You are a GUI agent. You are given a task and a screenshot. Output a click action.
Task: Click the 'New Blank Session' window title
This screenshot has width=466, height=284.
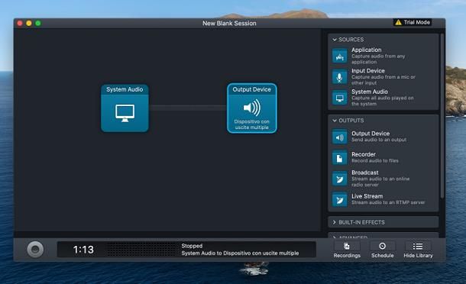click(x=229, y=23)
